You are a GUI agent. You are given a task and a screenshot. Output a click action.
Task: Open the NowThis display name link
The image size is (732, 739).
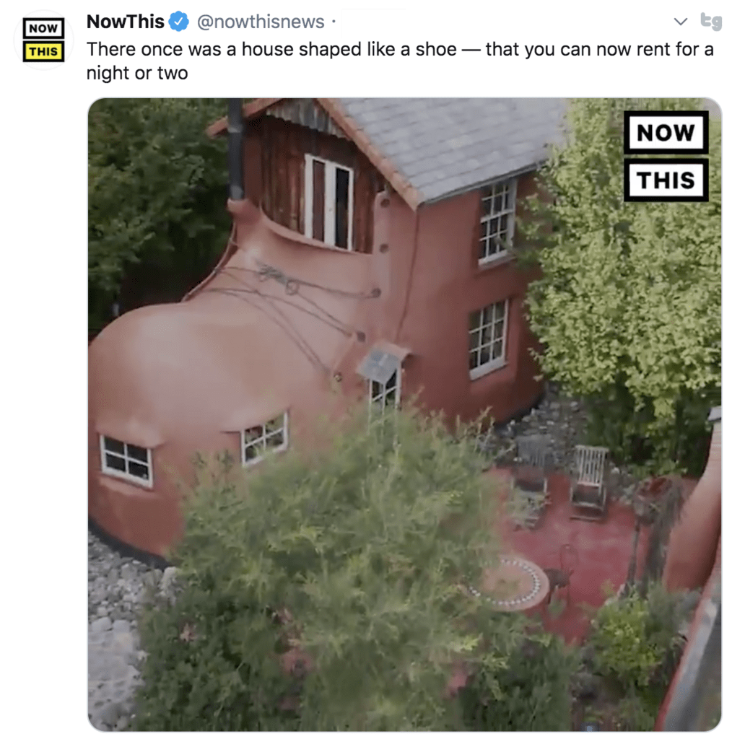126,22
